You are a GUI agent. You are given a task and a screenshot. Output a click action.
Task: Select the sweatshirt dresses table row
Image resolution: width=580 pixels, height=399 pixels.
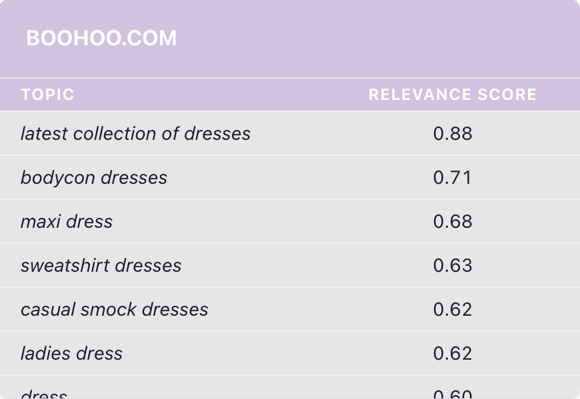(x=290, y=265)
